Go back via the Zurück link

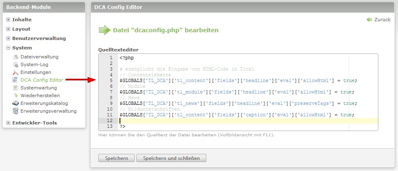(x=382, y=20)
